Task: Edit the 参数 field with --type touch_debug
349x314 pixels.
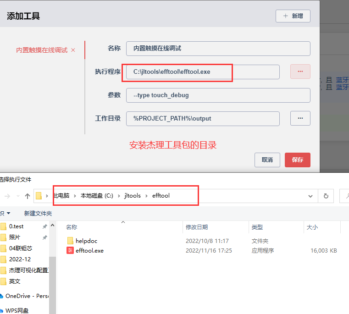Action: (218, 95)
